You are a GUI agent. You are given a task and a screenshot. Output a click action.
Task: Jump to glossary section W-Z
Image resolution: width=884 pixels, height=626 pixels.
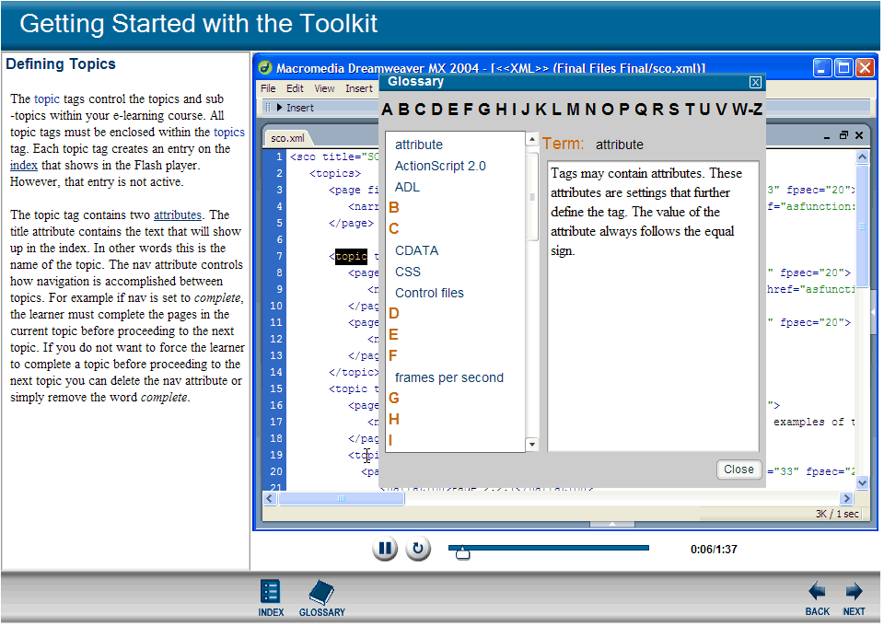[748, 110]
